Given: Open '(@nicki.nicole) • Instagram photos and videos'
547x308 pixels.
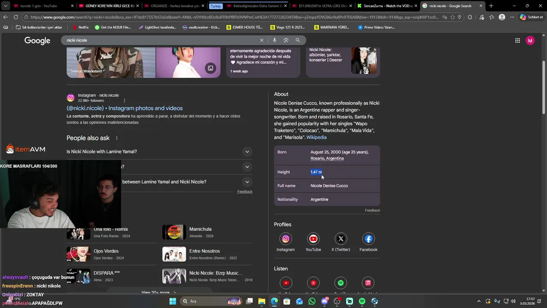Looking at the screenshot, I should pos(124,108).
